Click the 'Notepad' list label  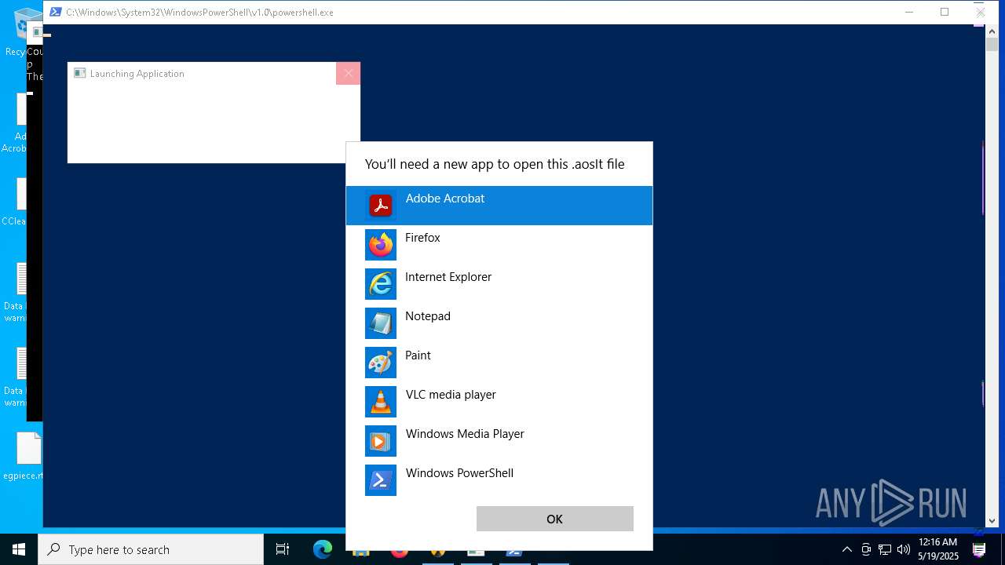428,316
